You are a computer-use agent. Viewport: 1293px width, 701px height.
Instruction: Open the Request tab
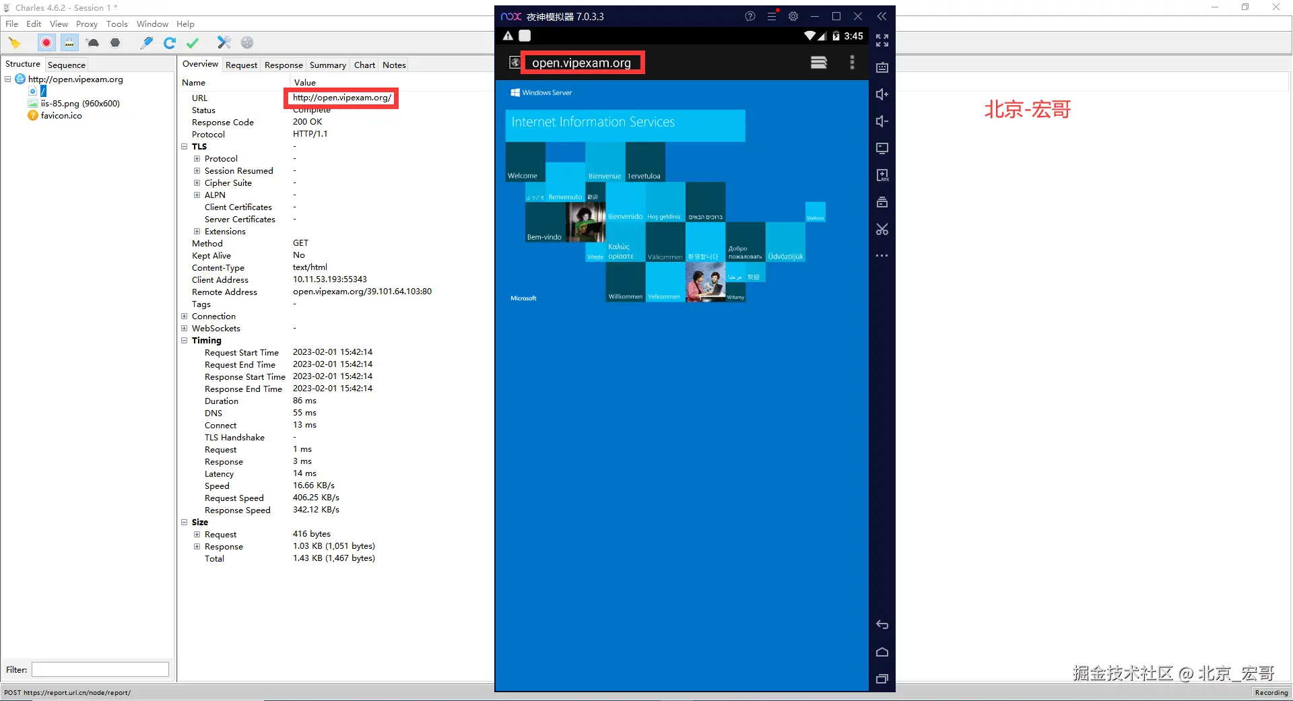point(241,65)
